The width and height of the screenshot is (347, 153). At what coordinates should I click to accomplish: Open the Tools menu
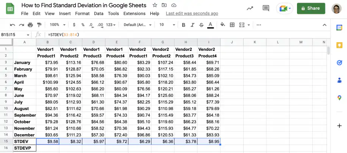pyautogui.click(x=113, y=14)
